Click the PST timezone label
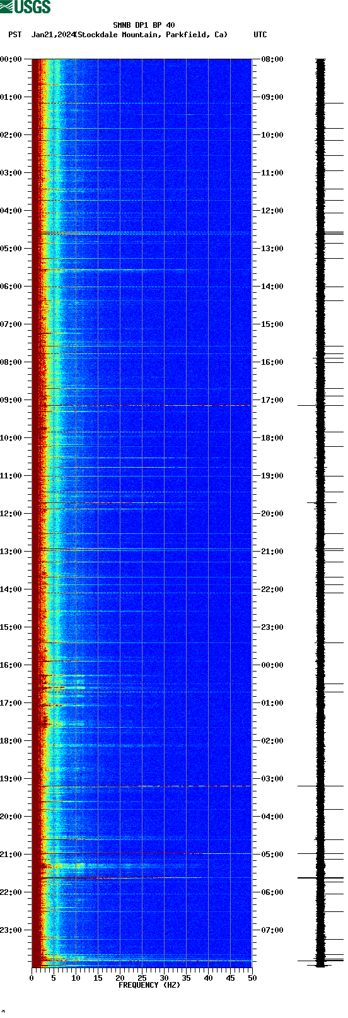 pyautogui.click(x=15, y=35)
